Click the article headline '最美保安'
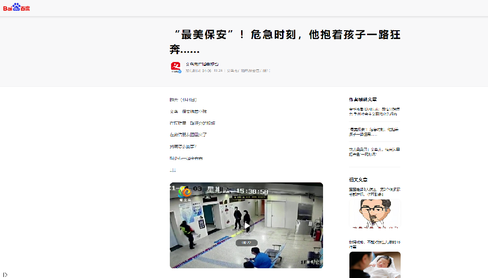Image resolution: width=488 pixels, height=278 pixels. click(x=285, y=42)
